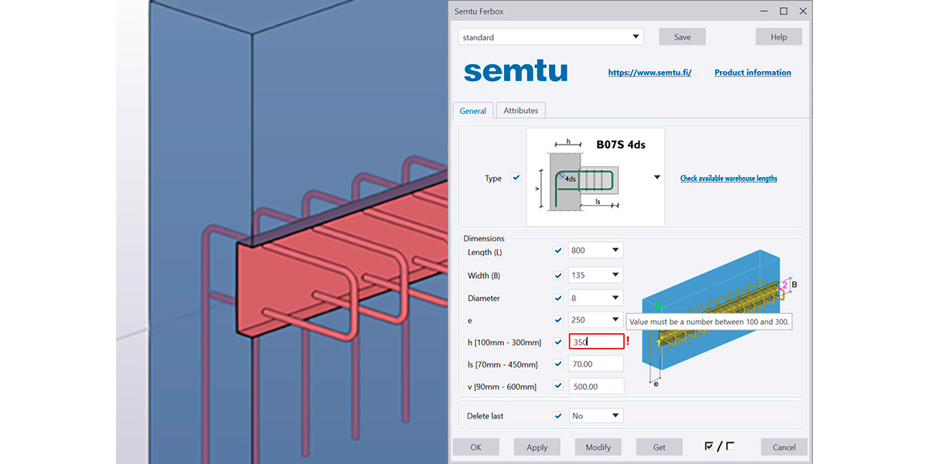Screen dimensions: 929x464
Task: Click the check-all checkboxes icon
Action: click(x=709, y=446)
